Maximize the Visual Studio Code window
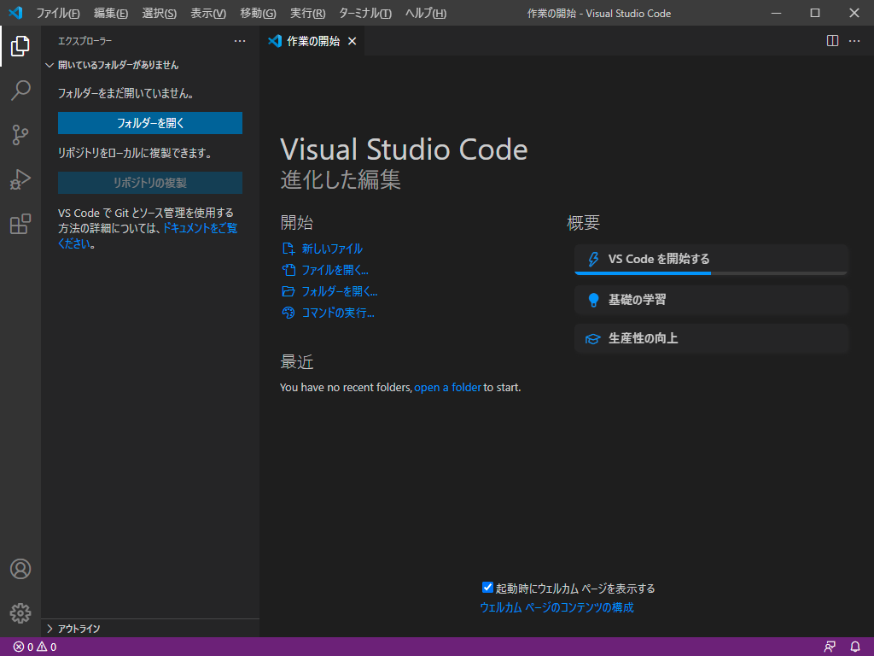 pos(815,13)
